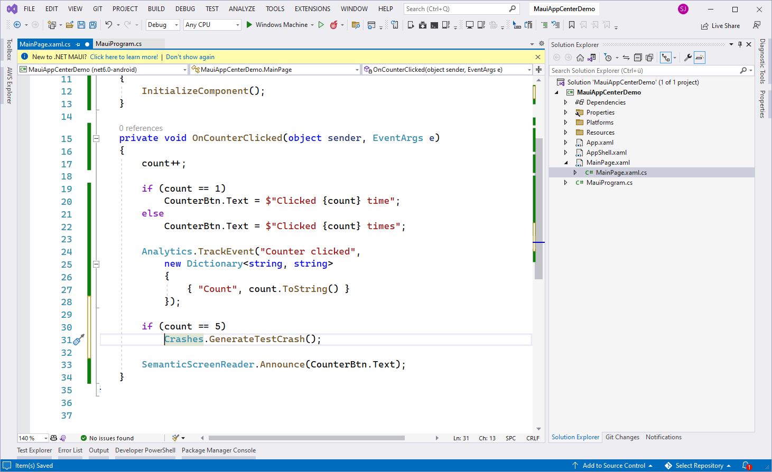Screen dimensions: 772x472
Task: Collapse the OnCounterClicked method outline
Action: pyautogui.click(x=96, y=138)
